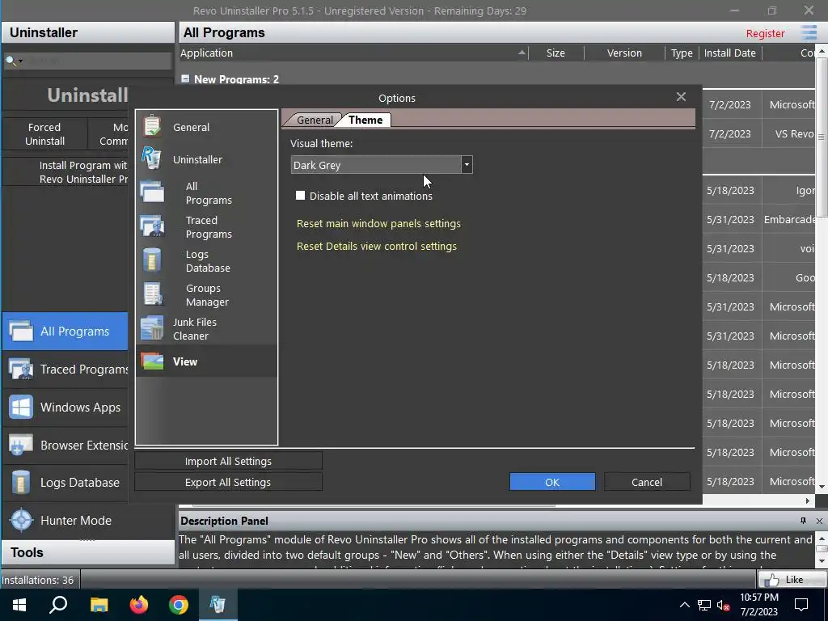The width and height of the screenshot is (828, 621).
Task: Launch File Explorer from taskbar
Action: tap(99, 605)
